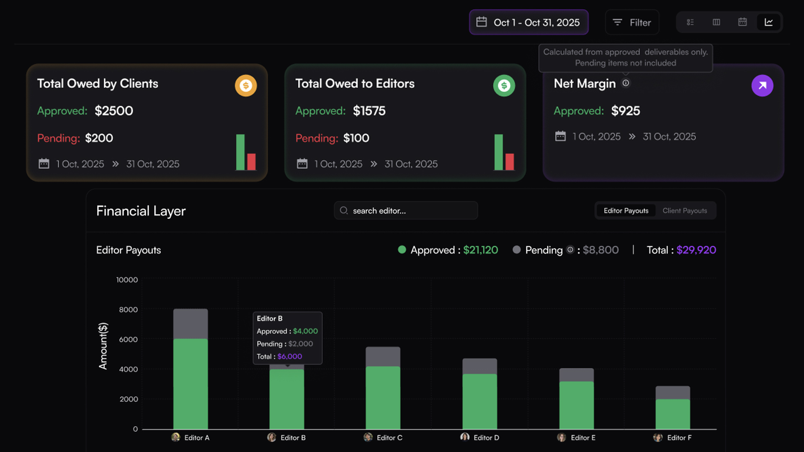Open the Oct 1 - Oct 31, 2025 date range picker

(528, 22)
